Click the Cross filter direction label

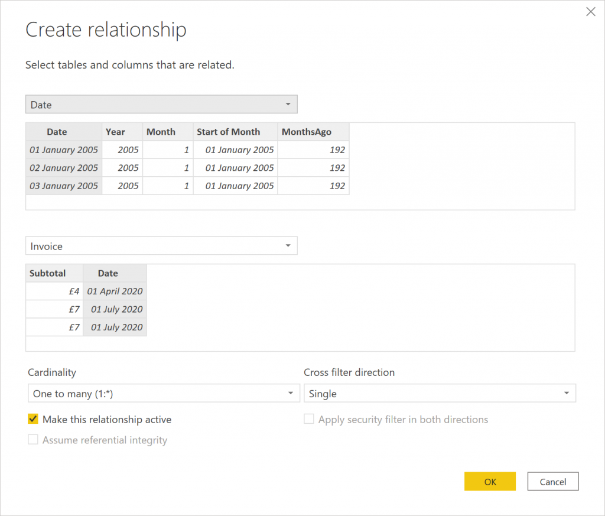point(349,372)
